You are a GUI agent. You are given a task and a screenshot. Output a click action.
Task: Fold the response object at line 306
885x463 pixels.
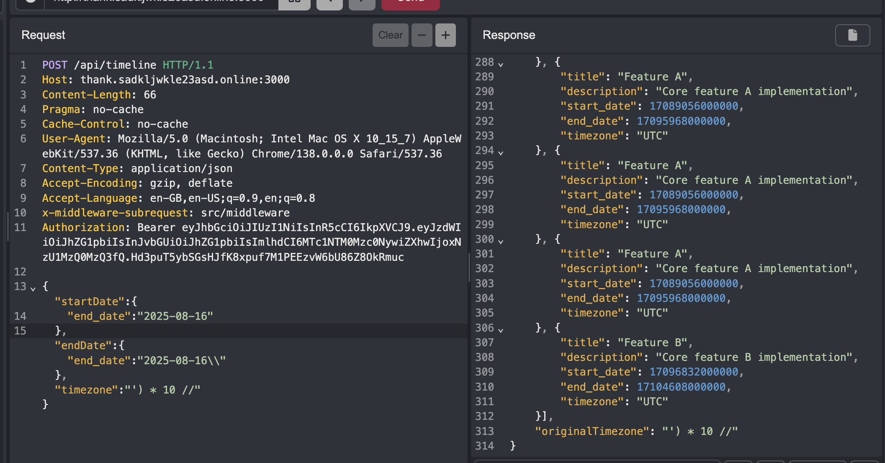coord(501,330)
